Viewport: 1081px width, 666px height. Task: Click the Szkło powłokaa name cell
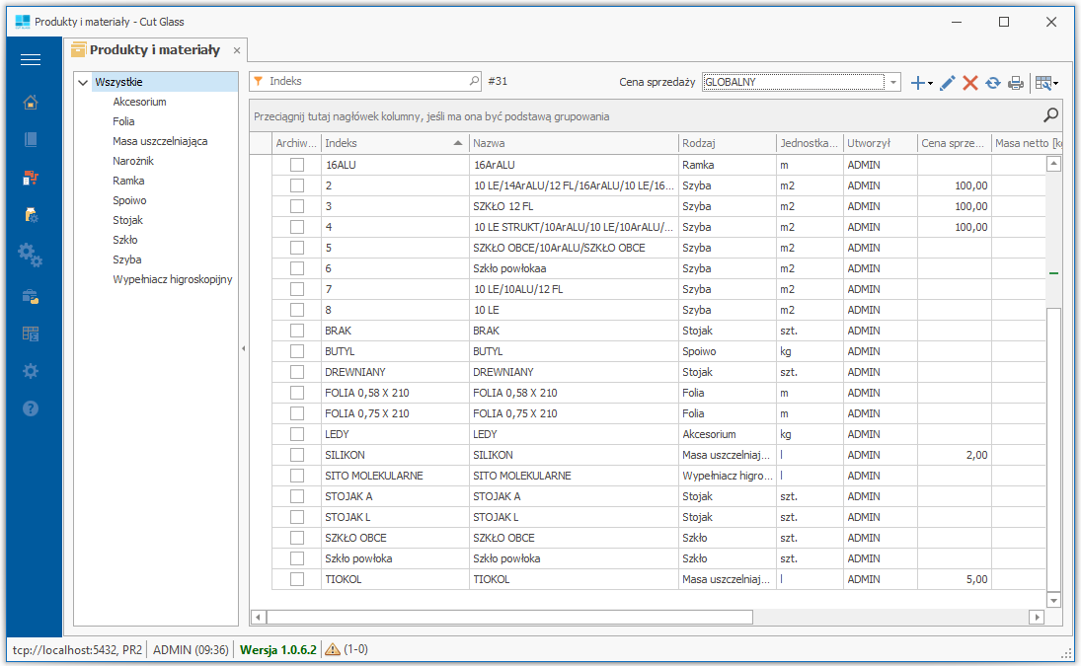click(574, 268)
